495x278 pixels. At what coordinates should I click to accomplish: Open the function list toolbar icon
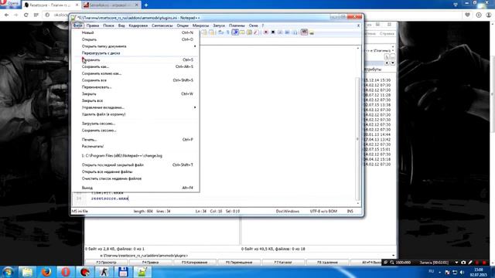coord(256,32)
